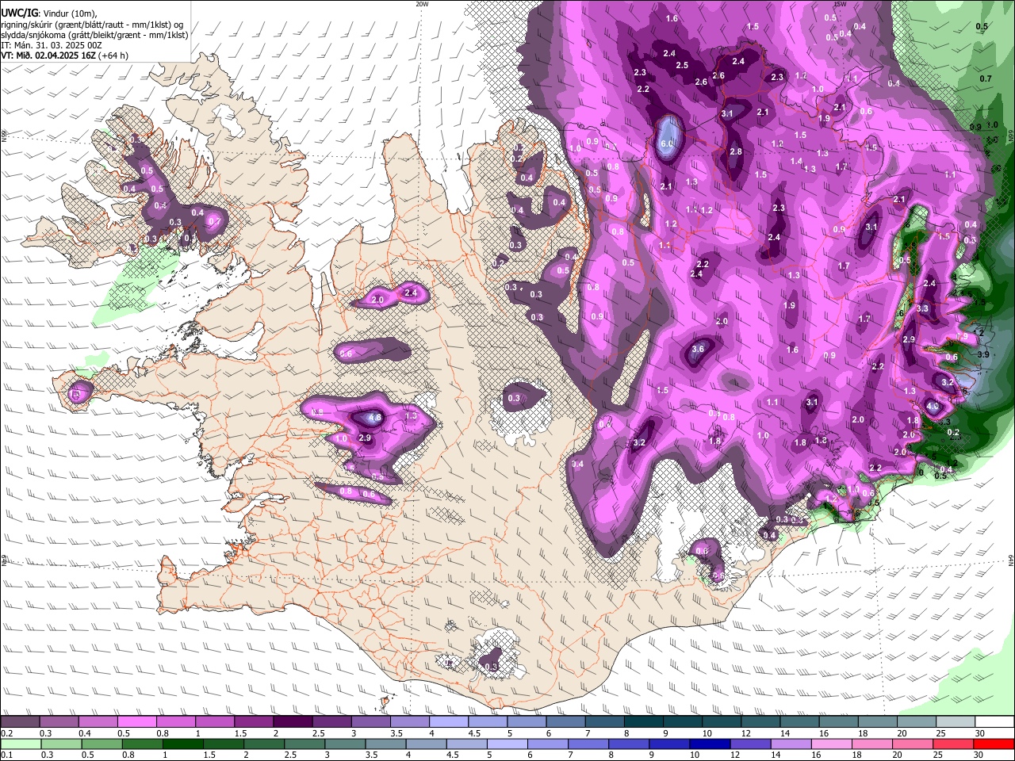The image size is (1015, 761).
Task: Click the 'UWC/IG: Vindur (10m)' title text
Action: [x=49, y=13]
